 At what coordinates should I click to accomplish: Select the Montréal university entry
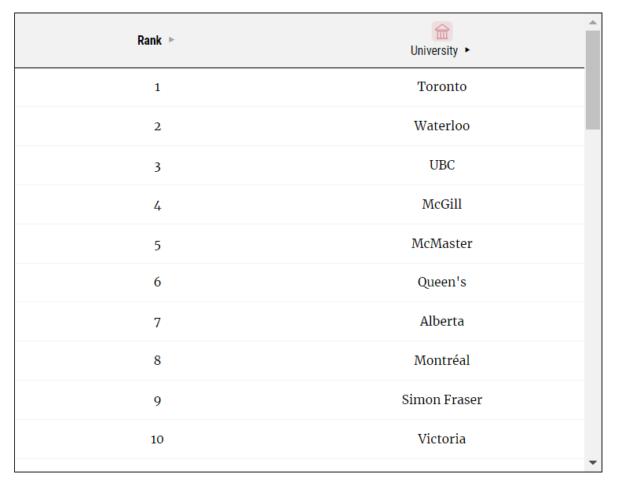pos(441,360)
